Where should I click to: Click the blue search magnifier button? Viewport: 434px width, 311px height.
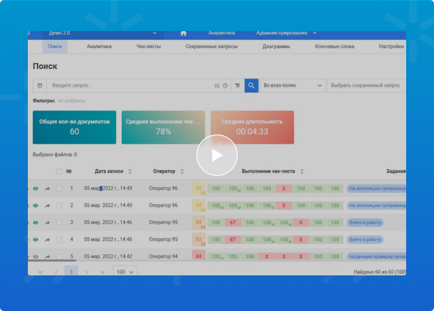(x=251, y=86)
